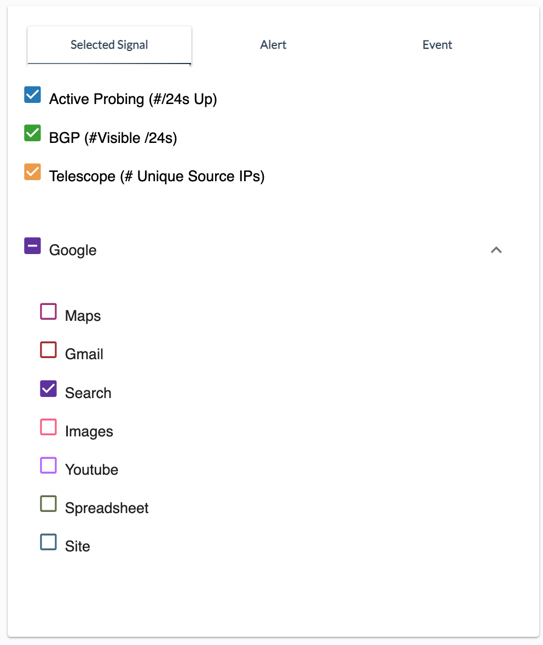
Task: Click the Youtube label text
Action: (92, 469)
